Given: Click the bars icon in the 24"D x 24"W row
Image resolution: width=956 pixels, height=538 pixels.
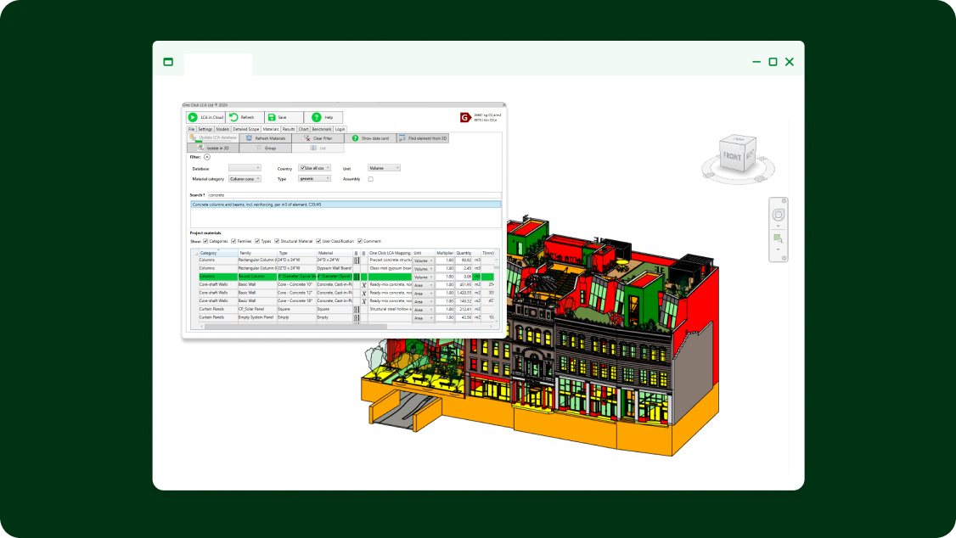Looking at the screenshot, I should point(357,261).
